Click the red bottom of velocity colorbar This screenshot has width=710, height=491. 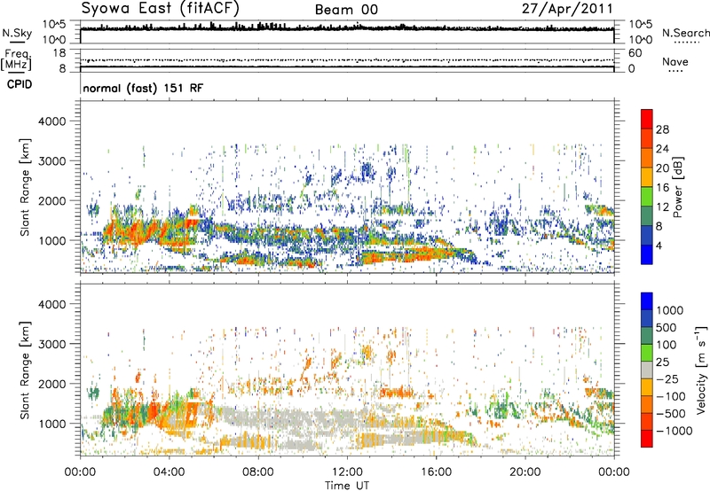[647, 439]
